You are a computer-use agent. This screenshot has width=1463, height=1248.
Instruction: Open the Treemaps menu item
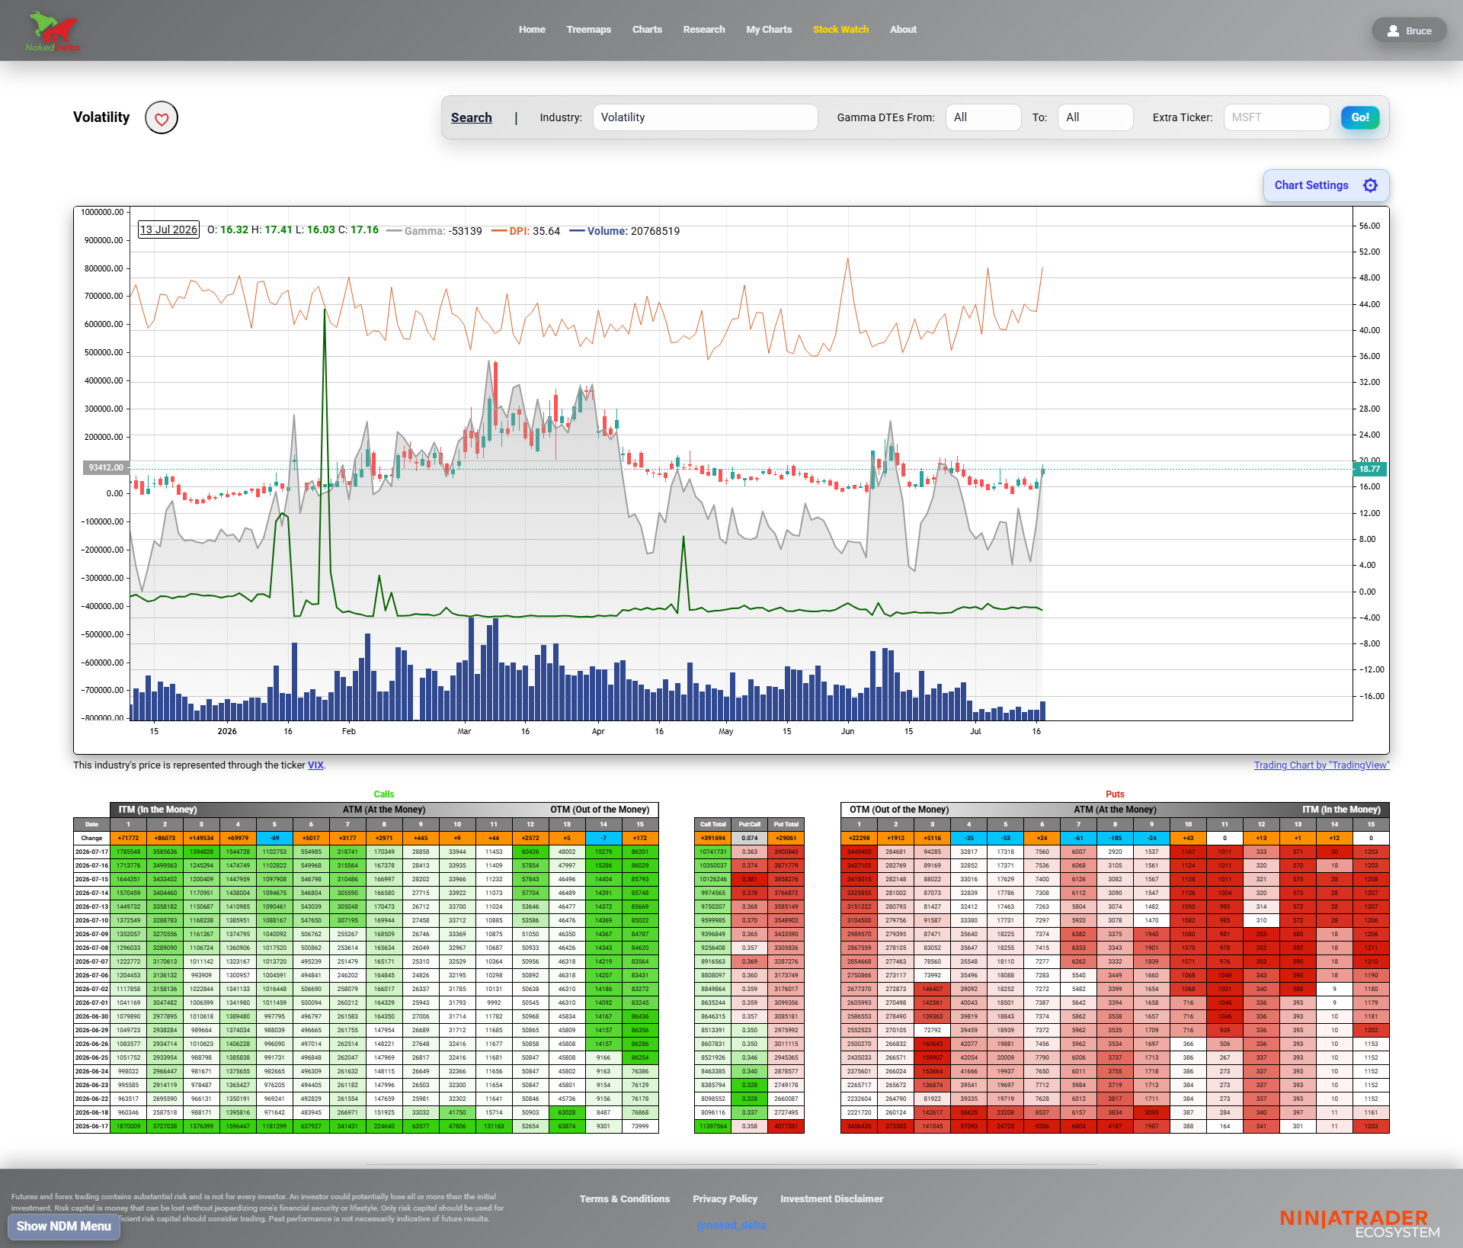point(588,30)
